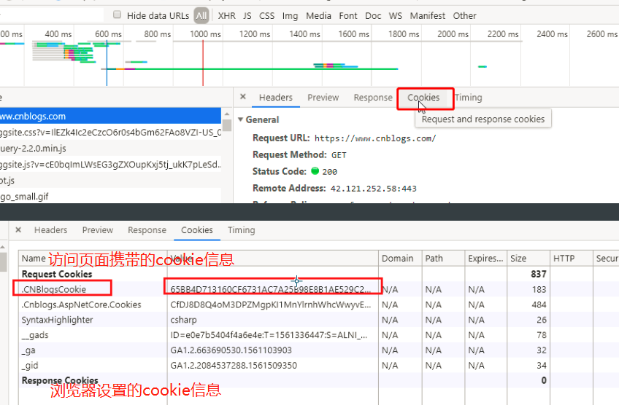Open the Timing tab in the upper panel
This screenshot has width=619, height=405.
[469, 98]
